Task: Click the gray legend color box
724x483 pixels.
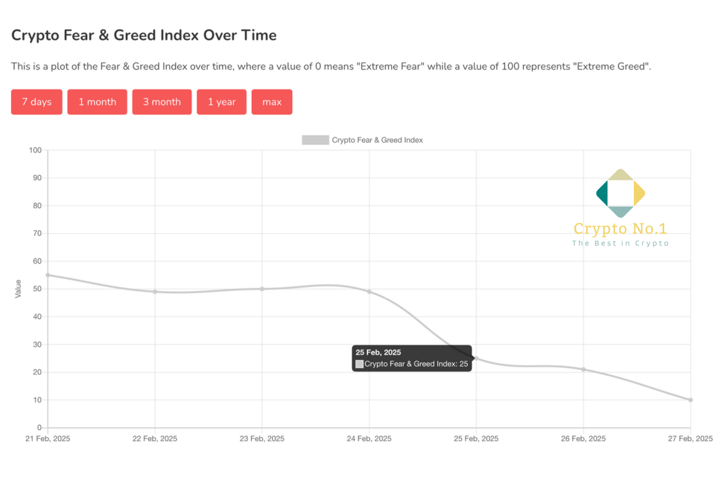Action: [315, 140]
